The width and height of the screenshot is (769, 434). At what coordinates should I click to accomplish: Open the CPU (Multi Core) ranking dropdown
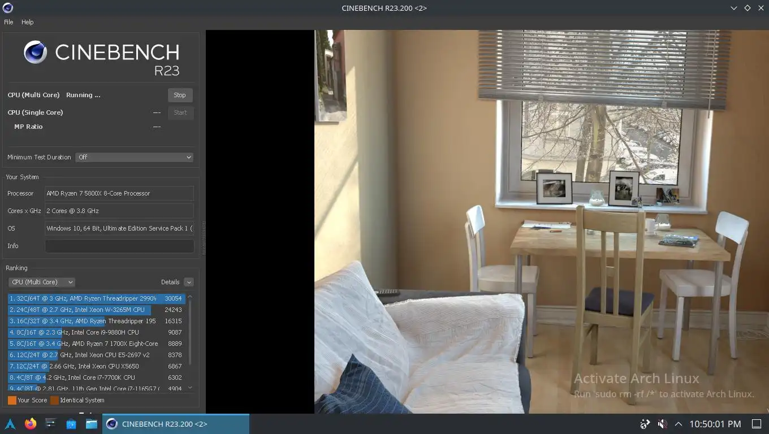41,282
